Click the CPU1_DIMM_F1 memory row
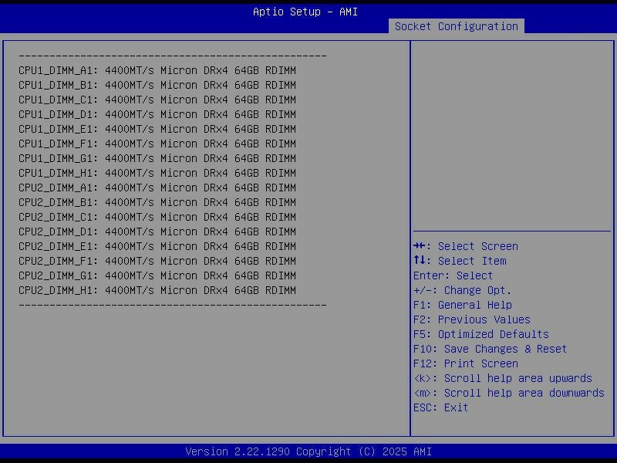Viewport: 617px width, 463px height. [157, 144]
